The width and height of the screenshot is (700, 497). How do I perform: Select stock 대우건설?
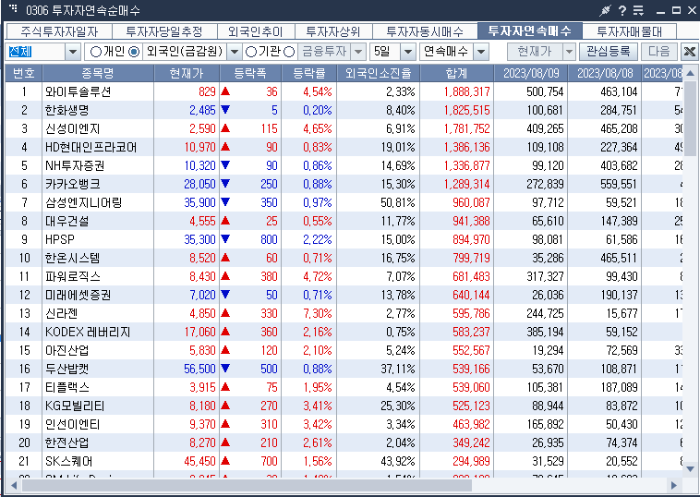pos(67,222)
